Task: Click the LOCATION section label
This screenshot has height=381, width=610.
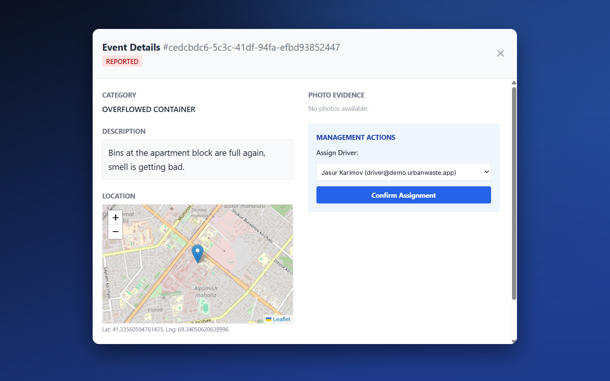Action: (119, 196)
